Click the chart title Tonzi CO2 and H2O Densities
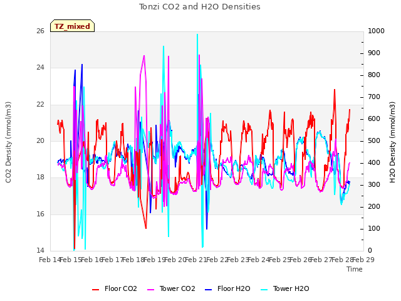 coord(200,7)
